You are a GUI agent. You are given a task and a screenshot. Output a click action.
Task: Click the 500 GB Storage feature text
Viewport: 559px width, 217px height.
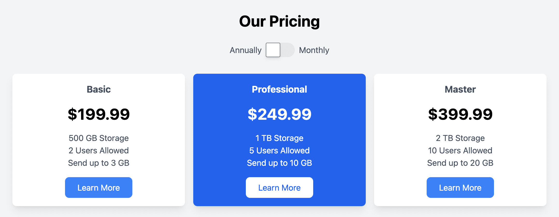99,138
